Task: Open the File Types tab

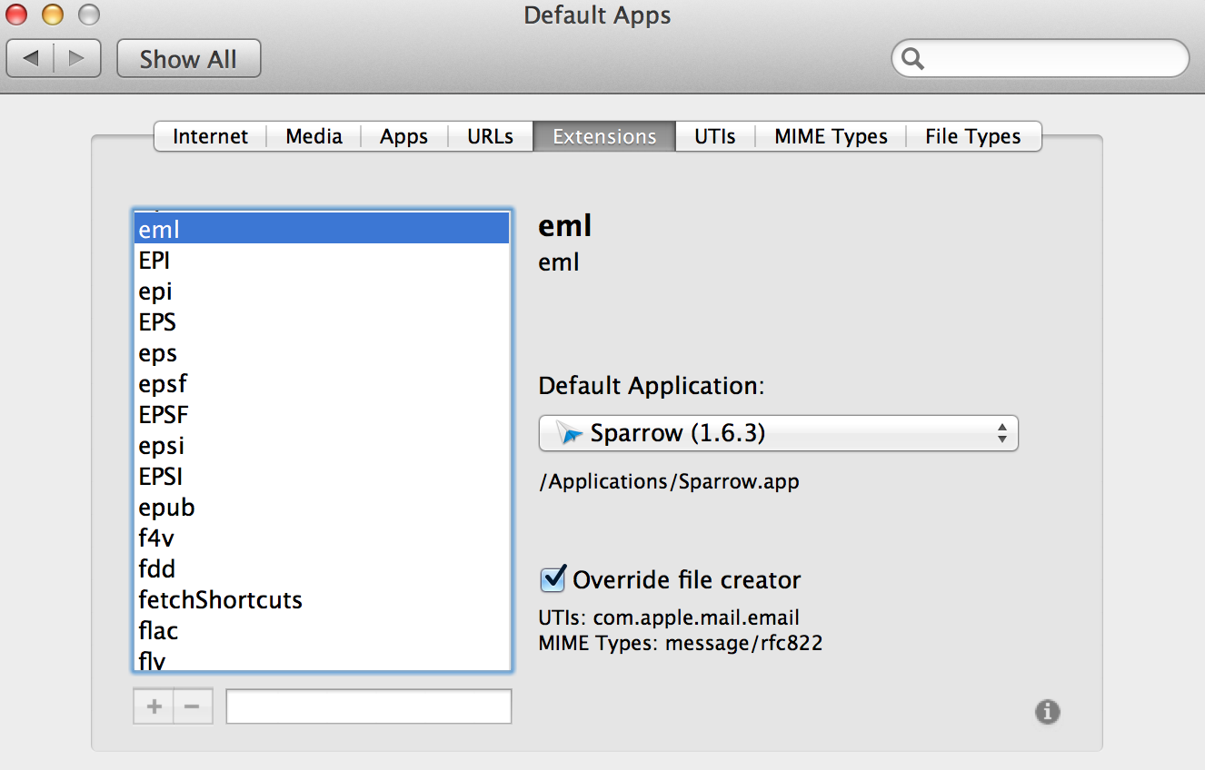Action: [973, 136]
